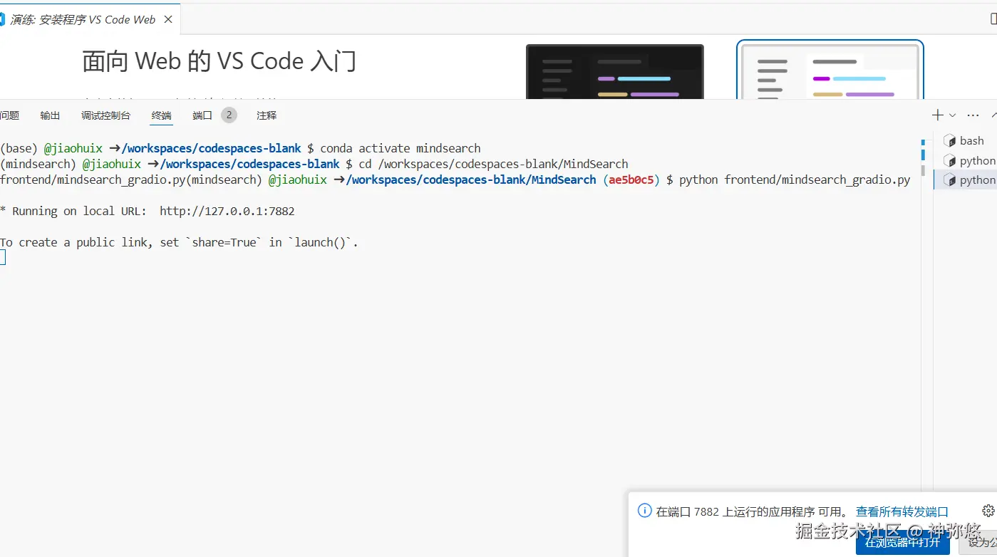Click the VS Code icon on walkthrough tab

pyautogui.click(x=3, y=19)
